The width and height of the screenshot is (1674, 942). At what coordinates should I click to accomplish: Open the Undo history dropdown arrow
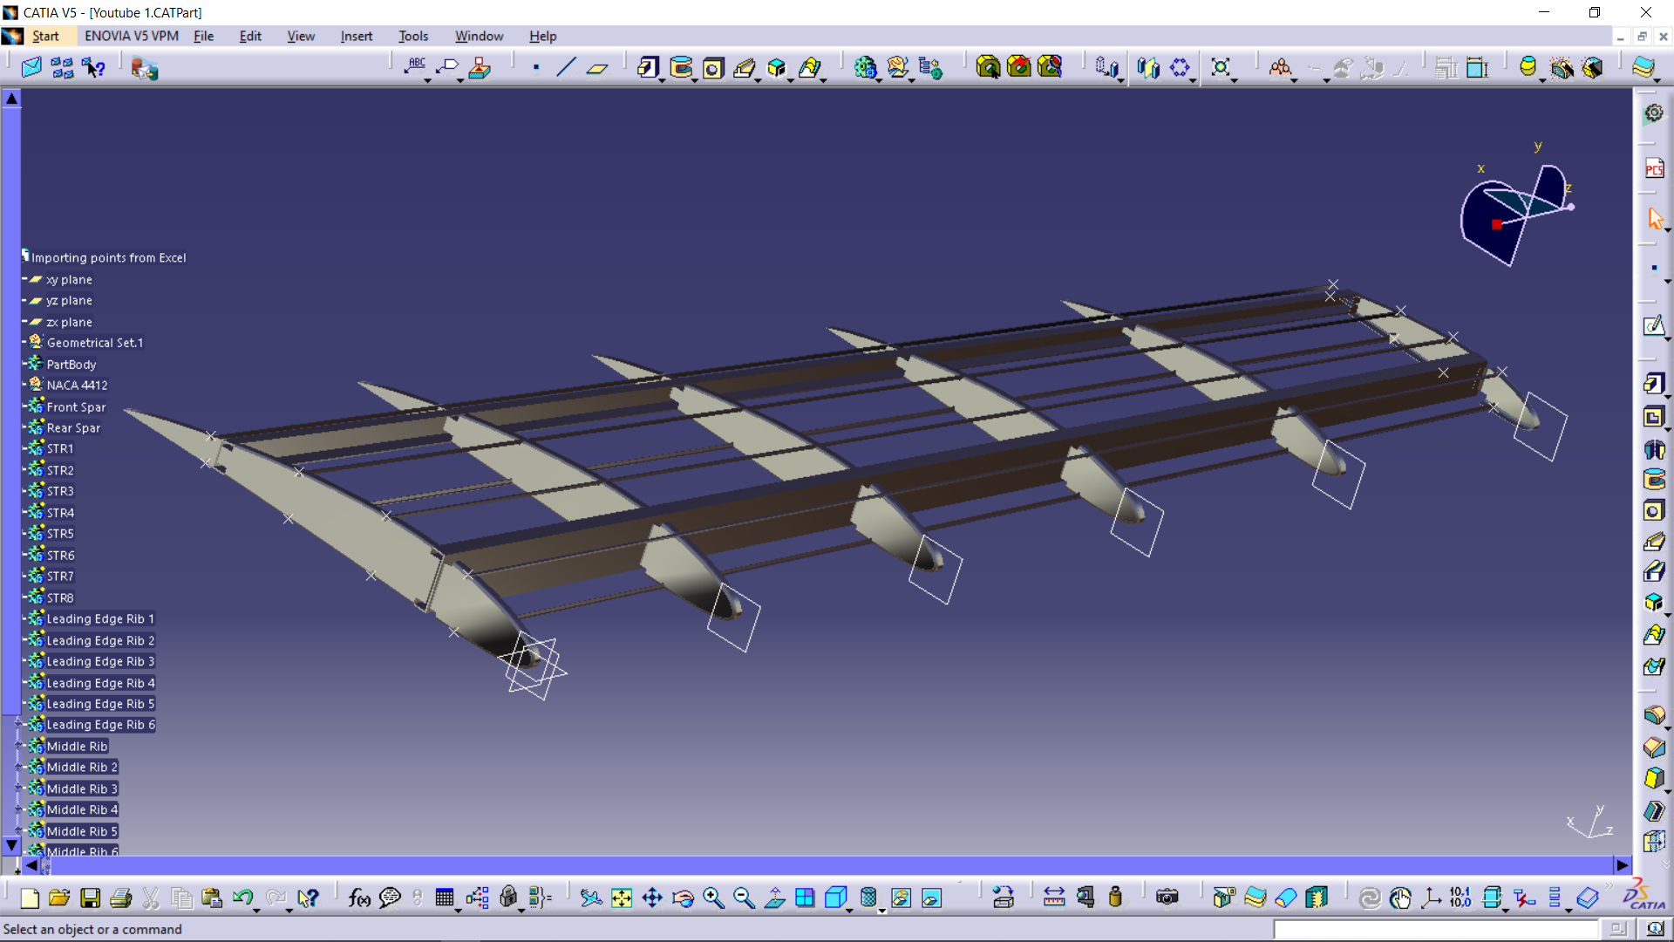[256, 910]
